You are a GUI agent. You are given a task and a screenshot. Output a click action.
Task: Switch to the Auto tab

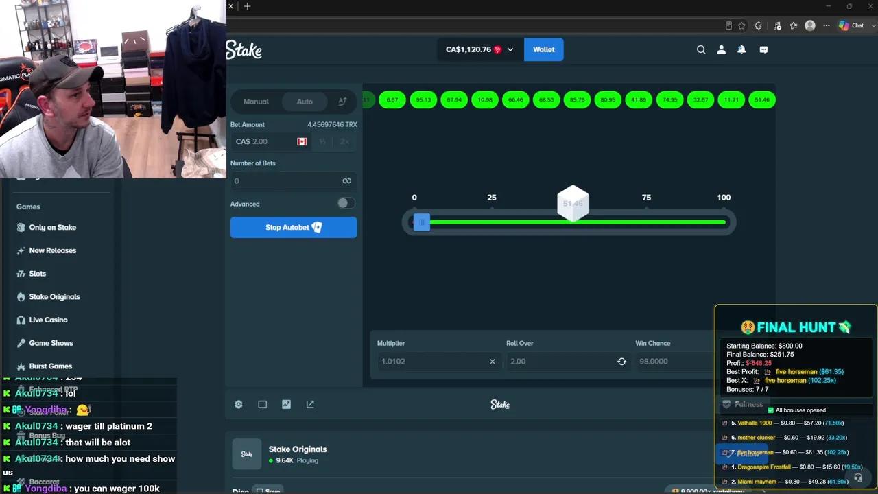click(305, 102)
